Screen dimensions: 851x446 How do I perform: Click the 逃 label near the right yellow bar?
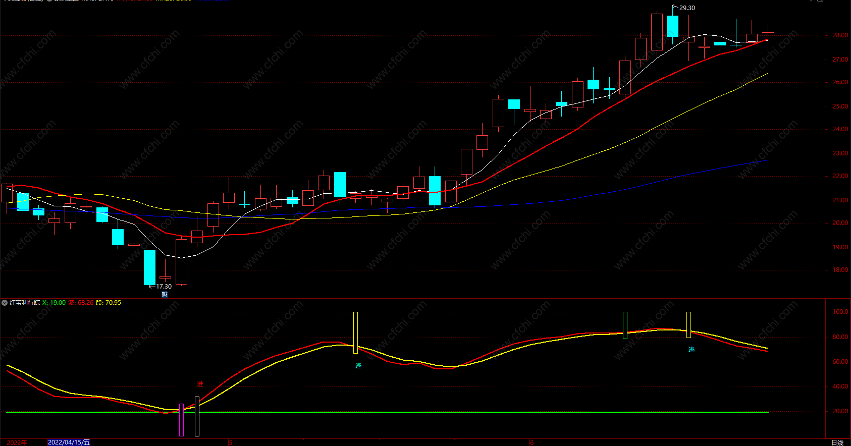(692, 349)
